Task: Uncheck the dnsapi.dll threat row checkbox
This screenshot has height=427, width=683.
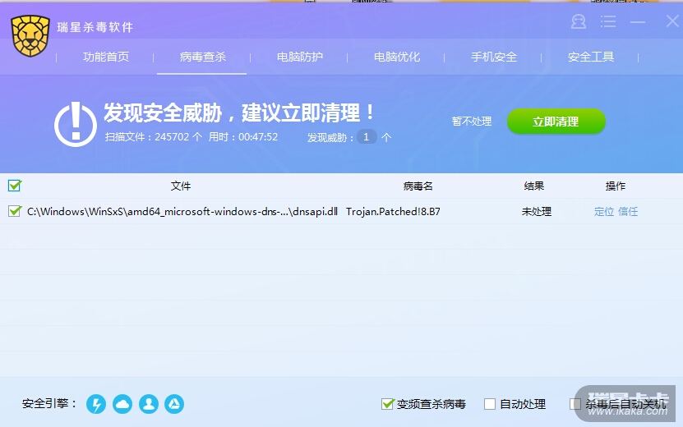Action: point(14,212)
